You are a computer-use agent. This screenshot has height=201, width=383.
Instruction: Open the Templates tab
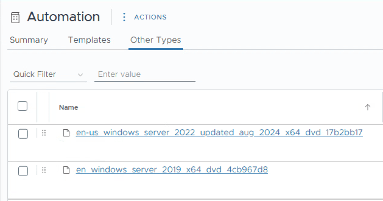89,40
